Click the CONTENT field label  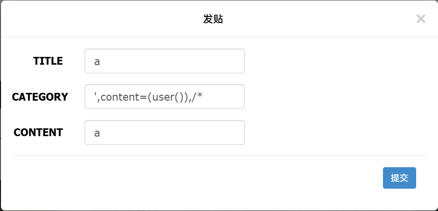pyautogui.click(x=38, y=132)
